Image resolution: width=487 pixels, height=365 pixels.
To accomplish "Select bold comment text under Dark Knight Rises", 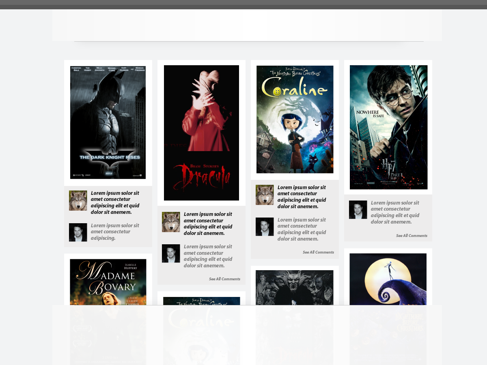I will [x=115, y=203].
